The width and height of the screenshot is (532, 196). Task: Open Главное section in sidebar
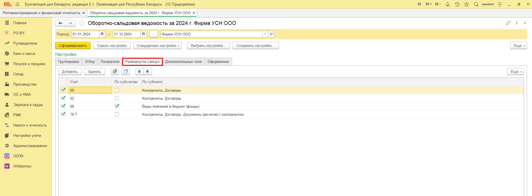coord(20,23)
